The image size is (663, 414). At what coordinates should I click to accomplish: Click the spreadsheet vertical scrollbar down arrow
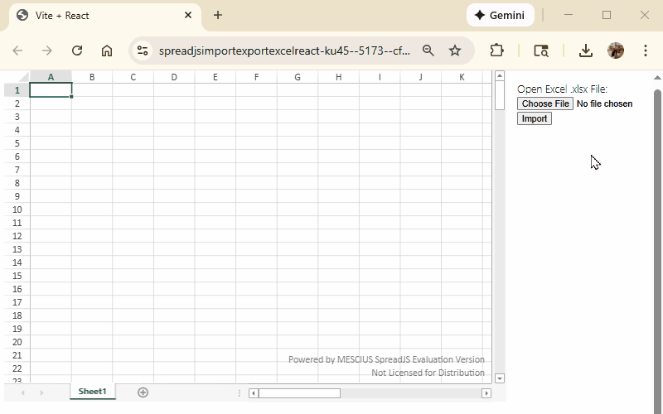point(500,378)
